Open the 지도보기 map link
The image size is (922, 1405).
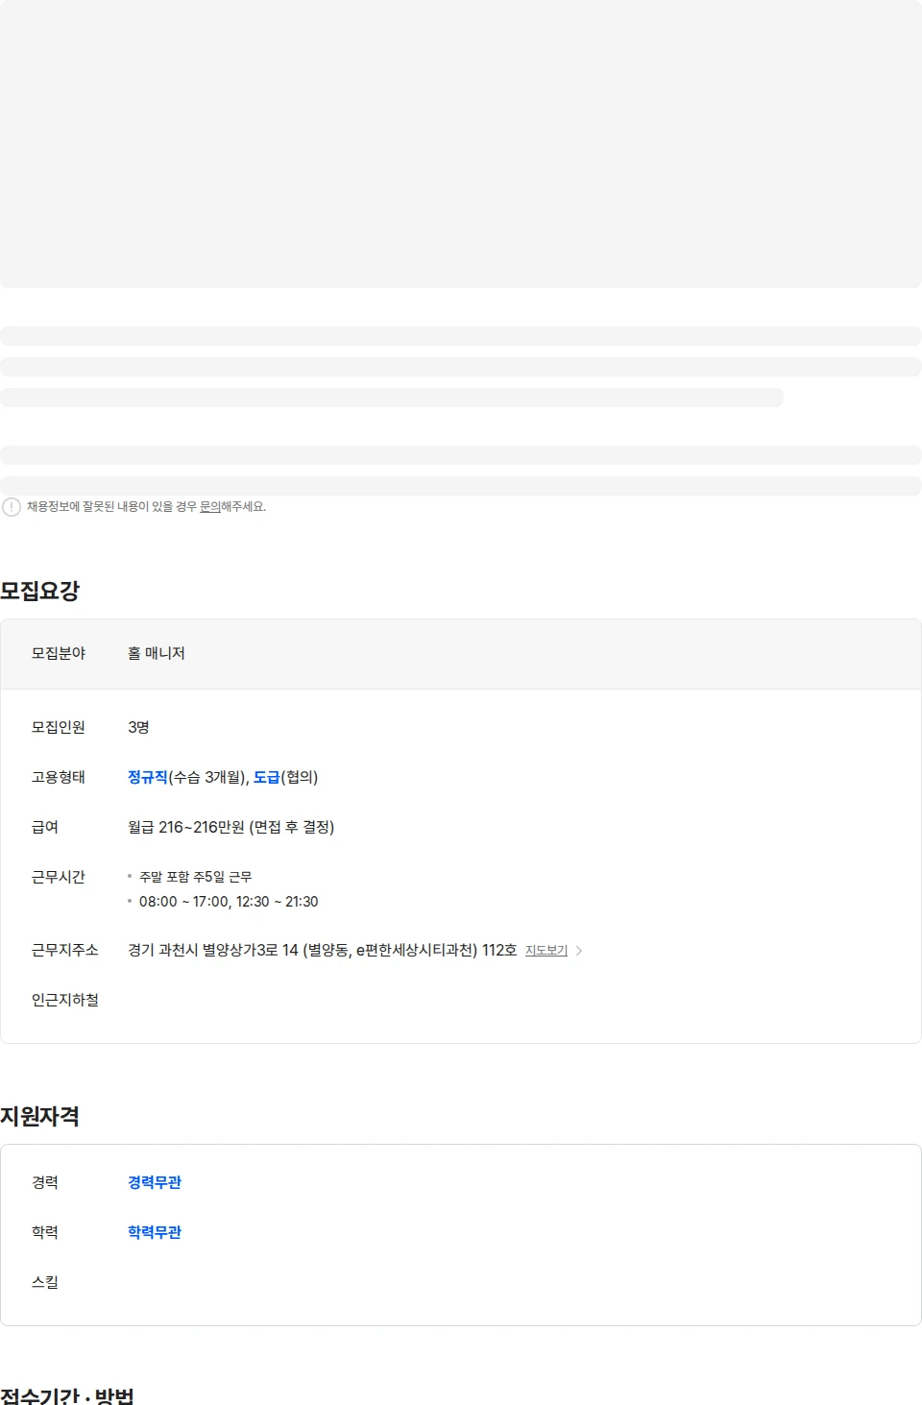(546, 951)
